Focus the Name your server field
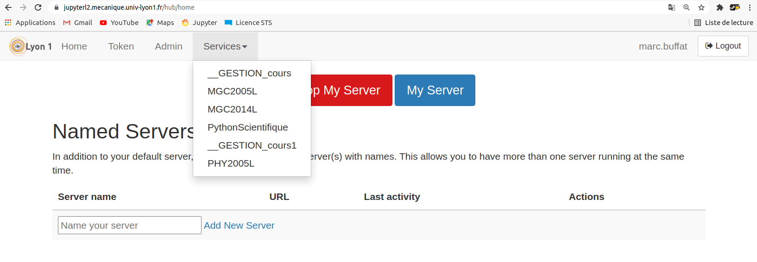Image resolution: width=757 pixels, height=262 pixels. [129, 225]
